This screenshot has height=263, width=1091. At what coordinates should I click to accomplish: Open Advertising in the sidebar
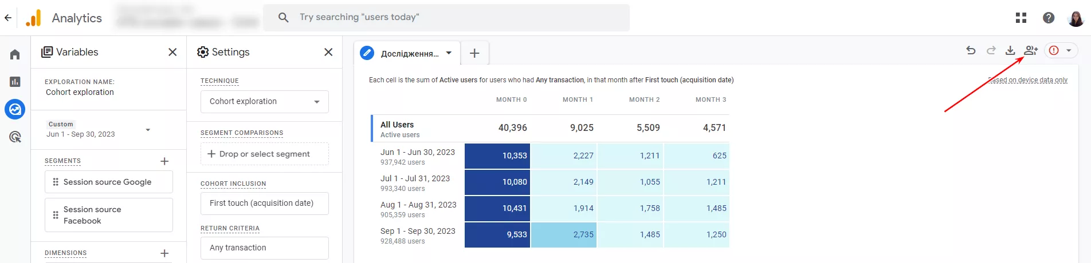point(15,137)
